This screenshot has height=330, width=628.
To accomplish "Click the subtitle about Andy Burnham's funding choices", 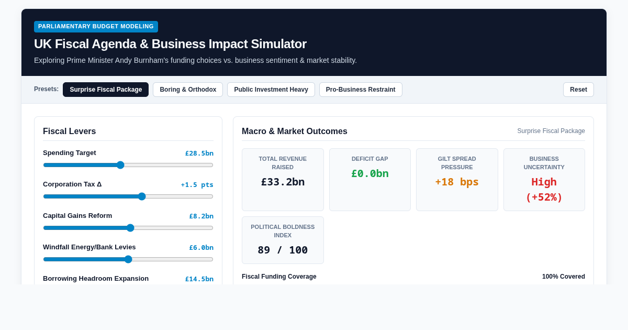I will coord(195,60).
